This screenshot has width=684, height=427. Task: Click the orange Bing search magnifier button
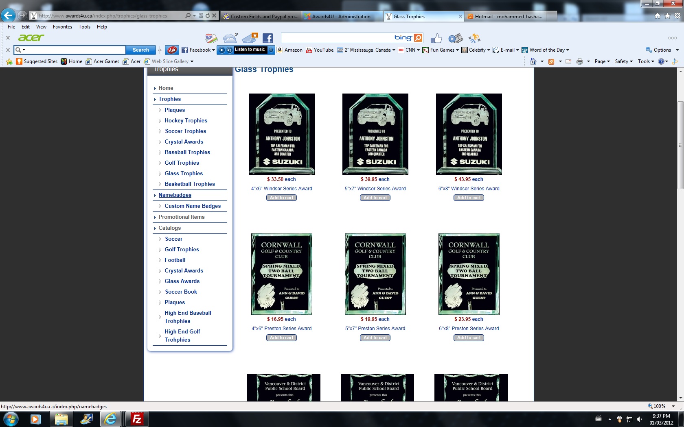[x=418, y=38]
